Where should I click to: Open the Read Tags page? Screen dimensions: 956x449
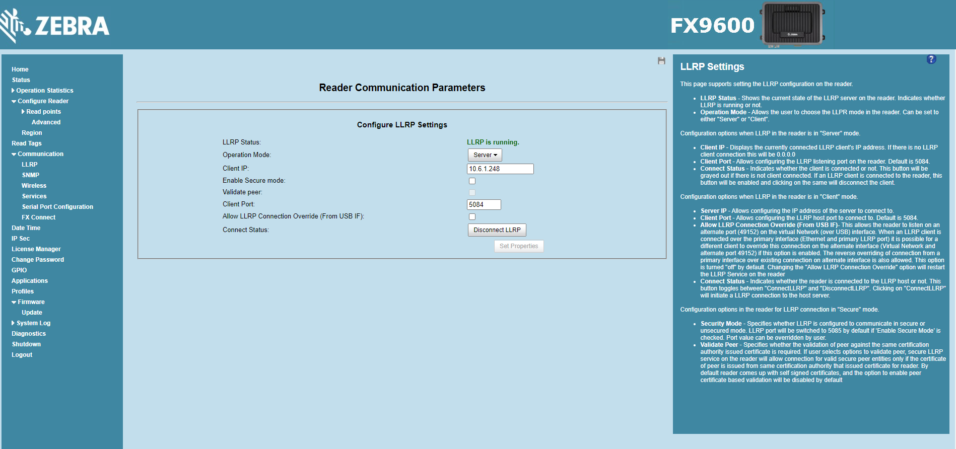click(27, 143)
